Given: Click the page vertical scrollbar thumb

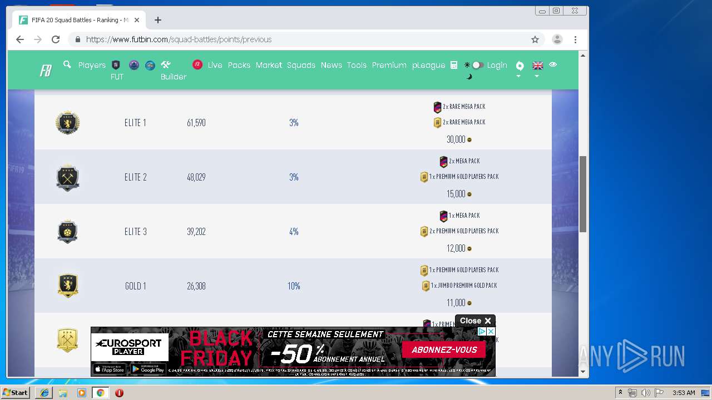Looking at the screenshot, I should (583, 194).
